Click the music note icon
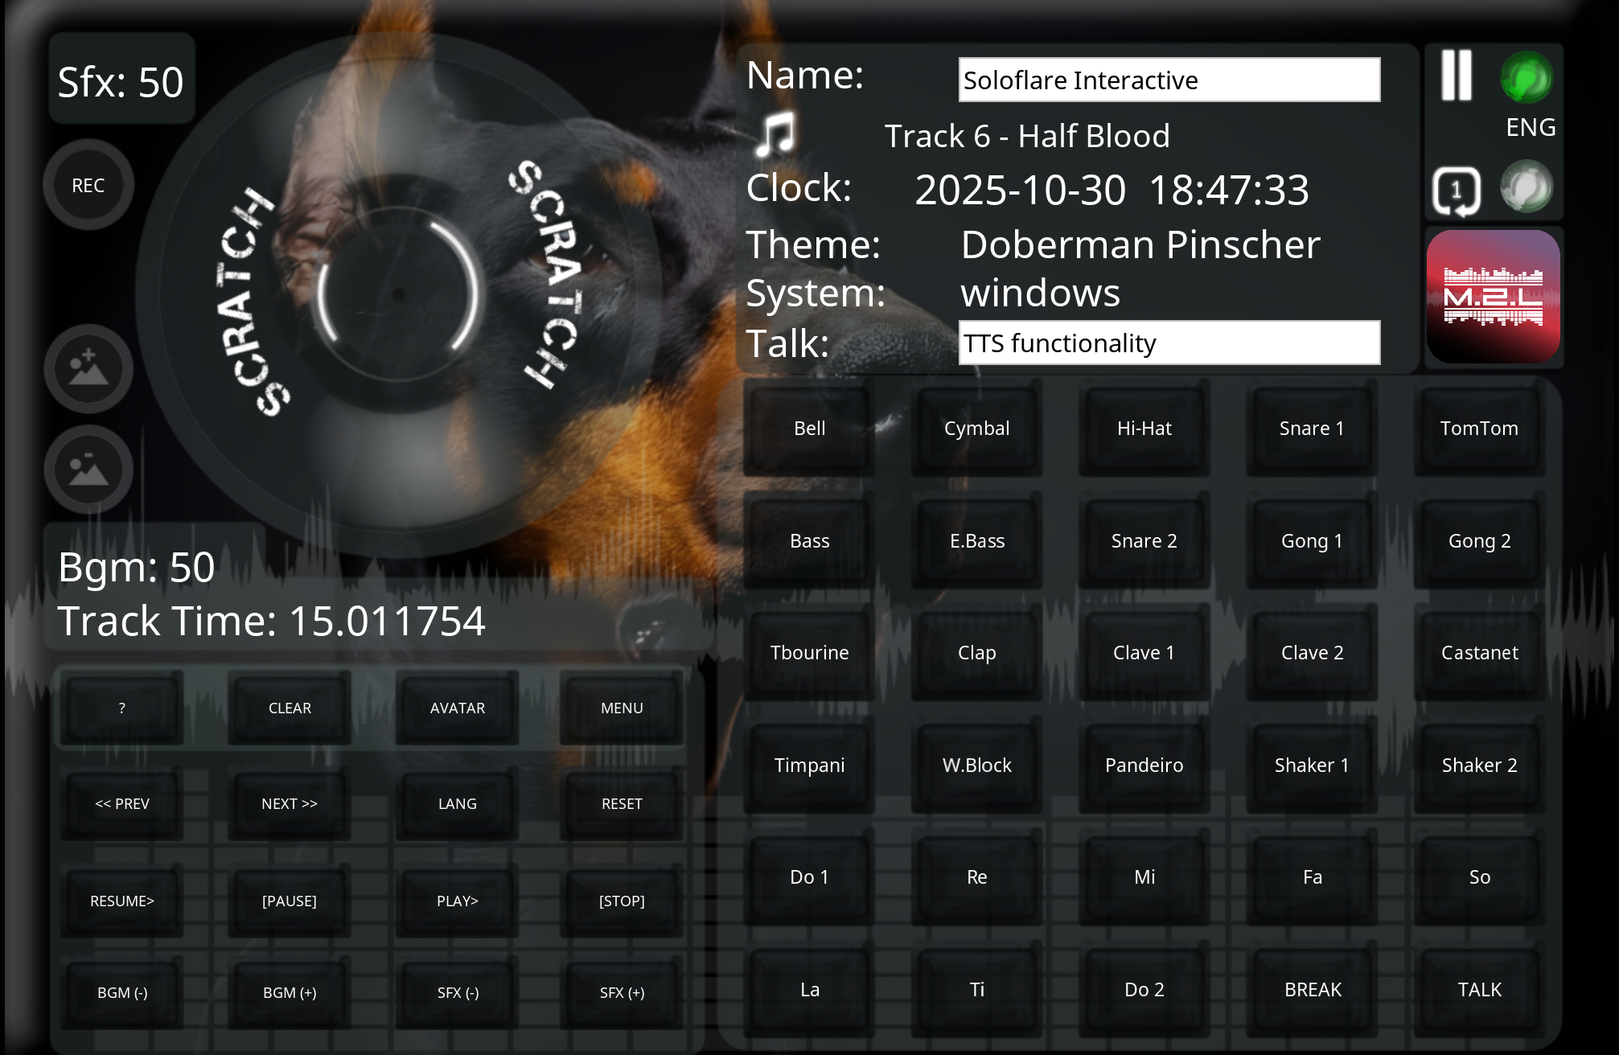 pyautogui.click(x=776, y=134)
